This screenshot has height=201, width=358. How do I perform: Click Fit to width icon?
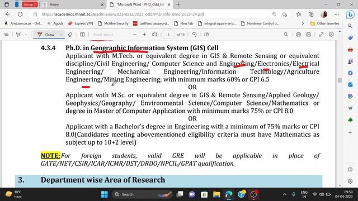[x=155, y=35]
